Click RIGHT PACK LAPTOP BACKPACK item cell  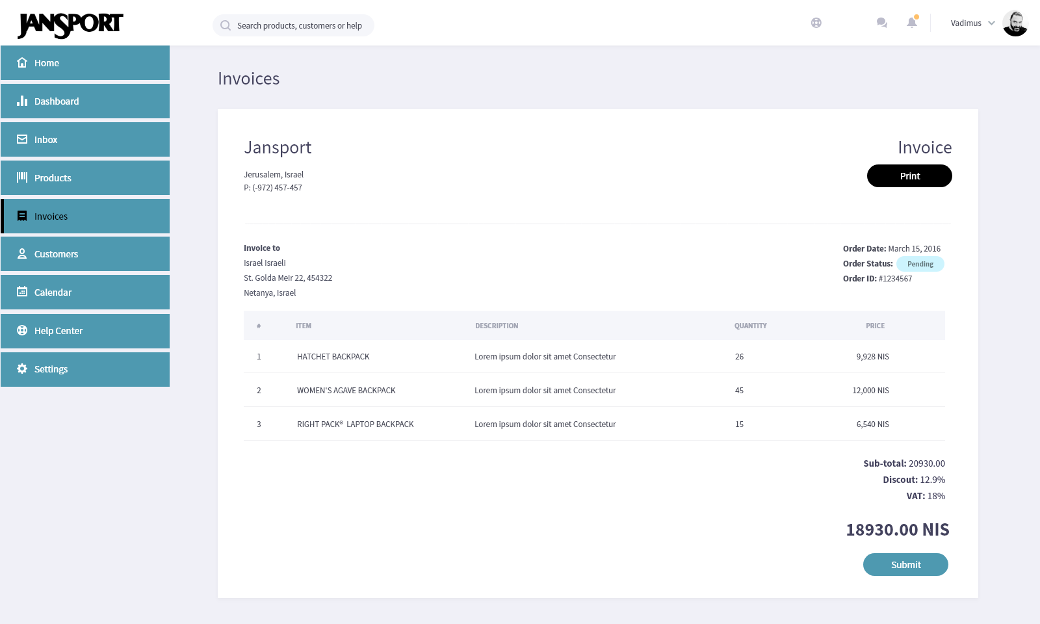[356, 424]
